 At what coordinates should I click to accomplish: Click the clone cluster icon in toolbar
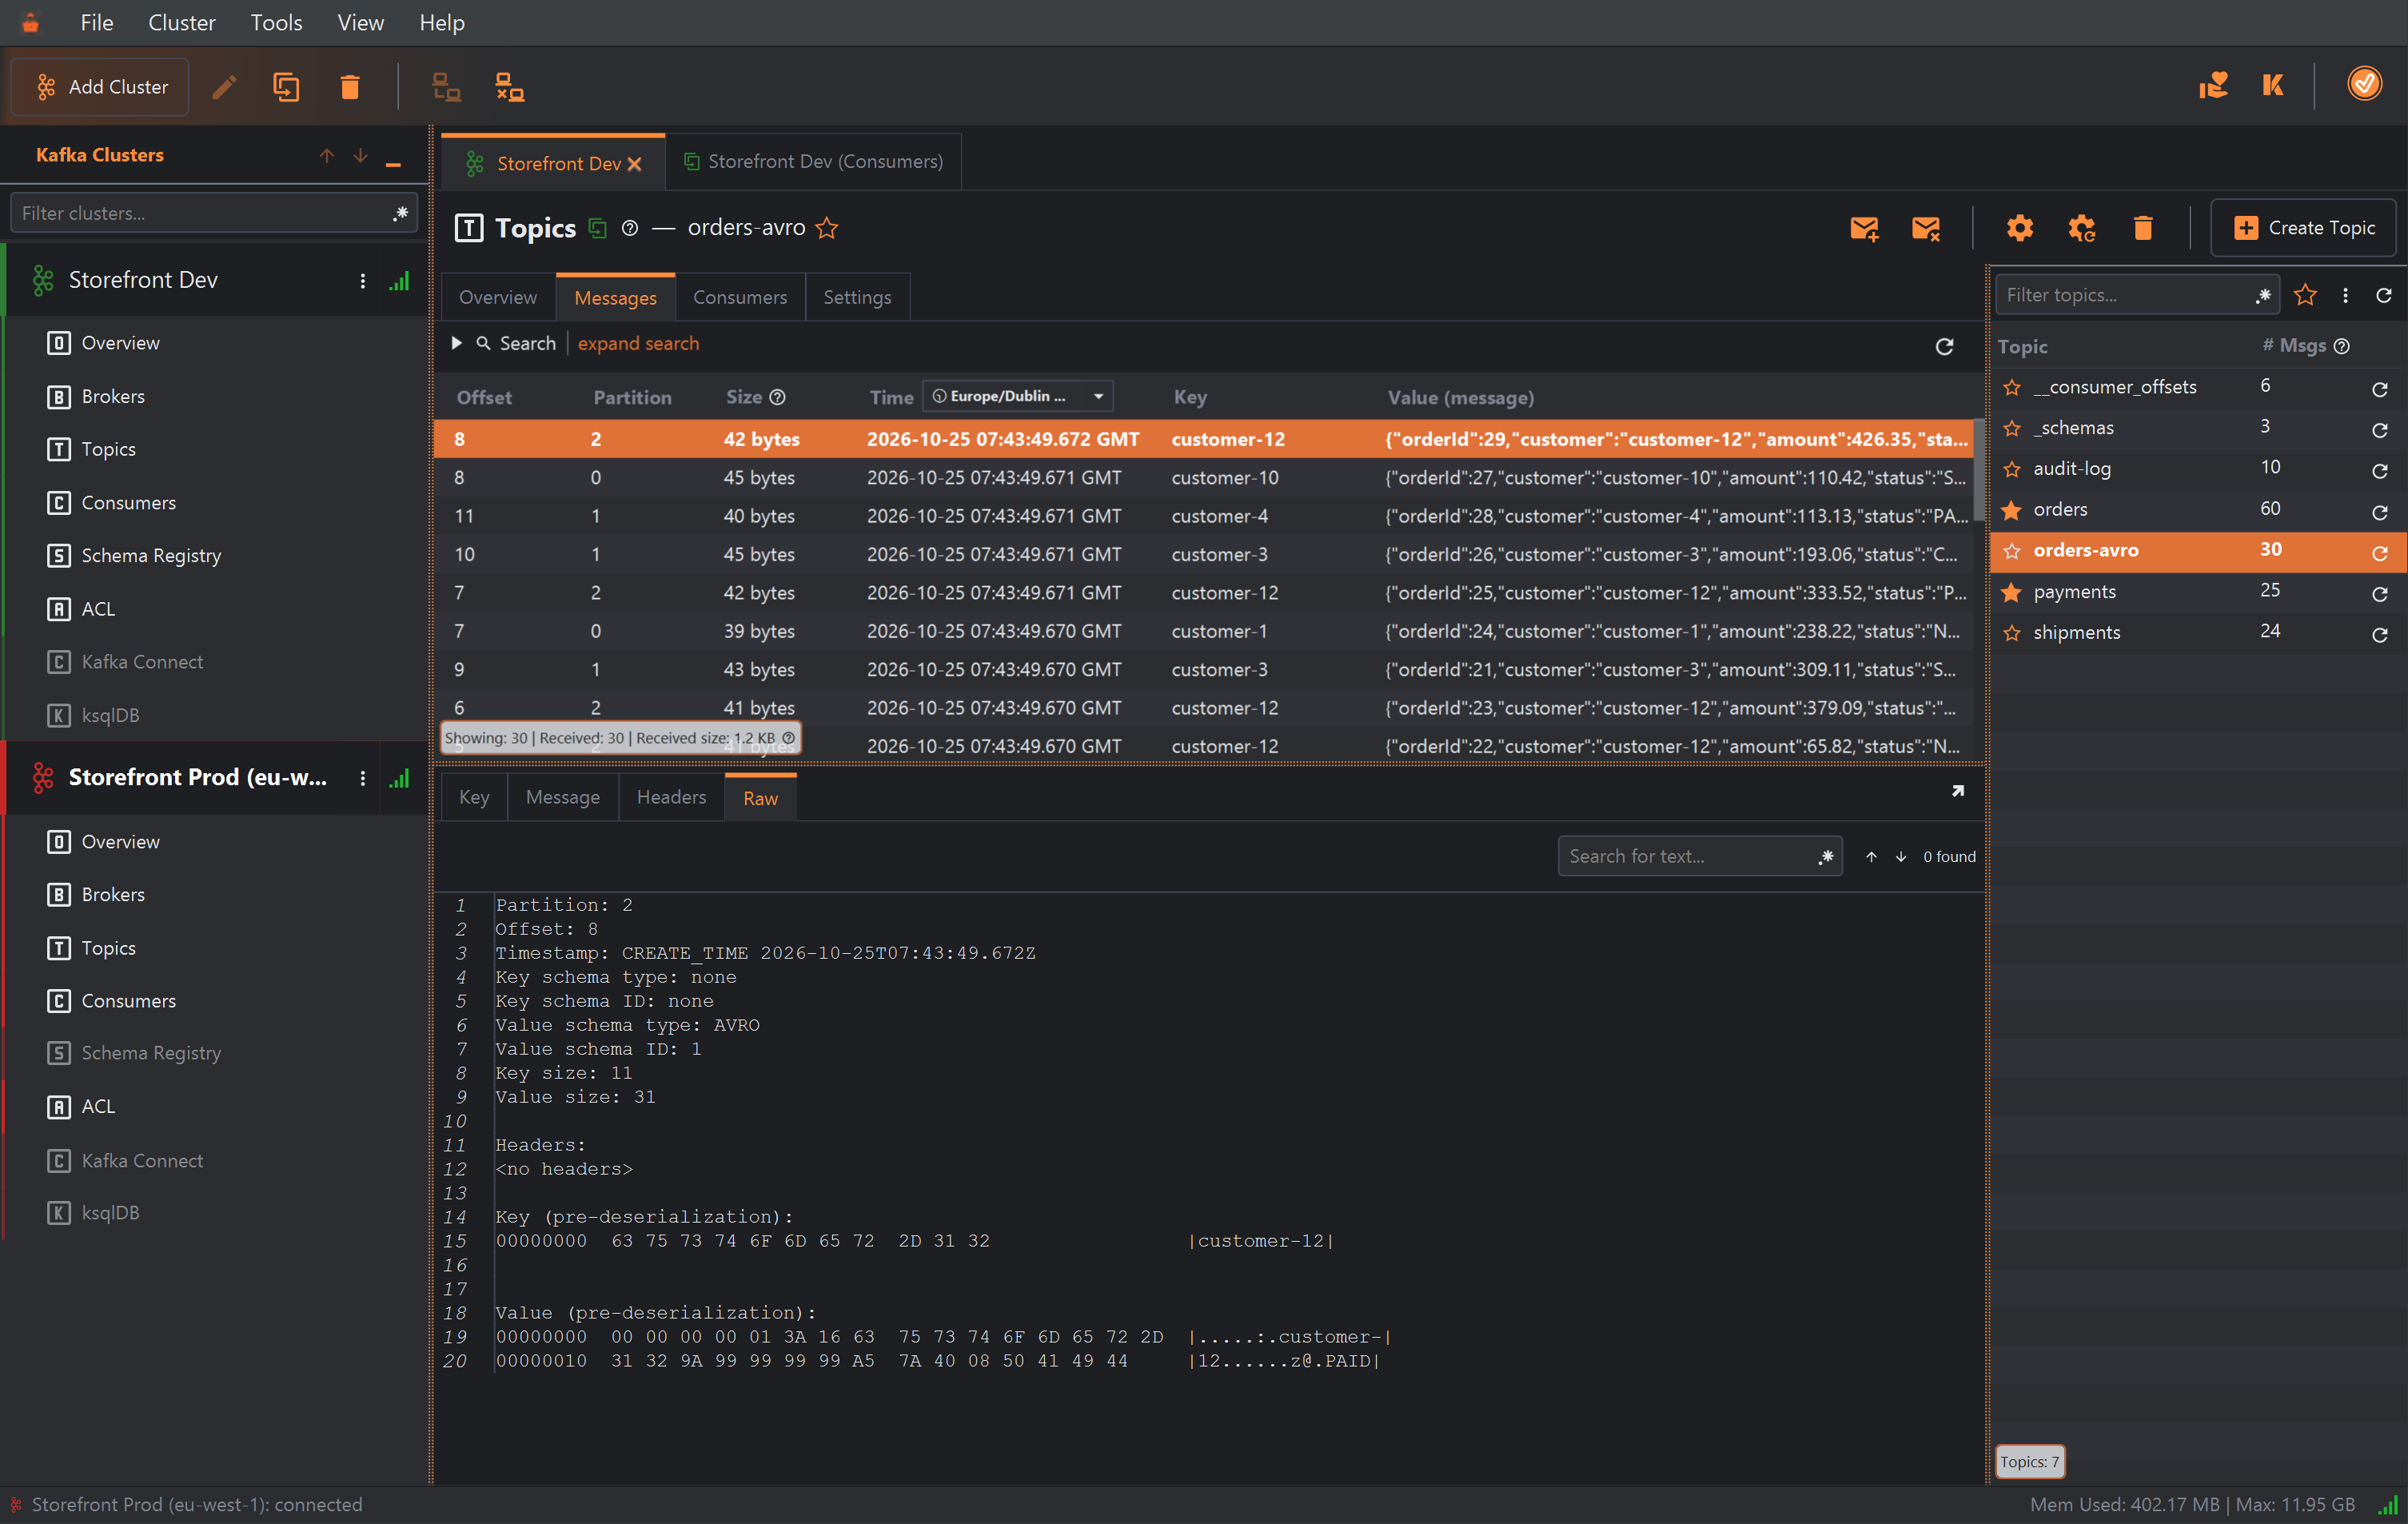pos(286,87)
